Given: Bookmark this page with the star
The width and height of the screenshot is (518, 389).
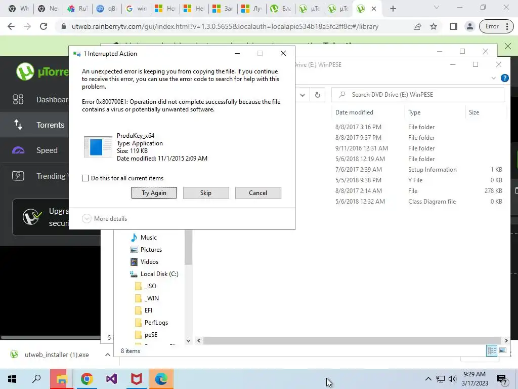Looking at the screenshot, I should (x=434, y=26).
